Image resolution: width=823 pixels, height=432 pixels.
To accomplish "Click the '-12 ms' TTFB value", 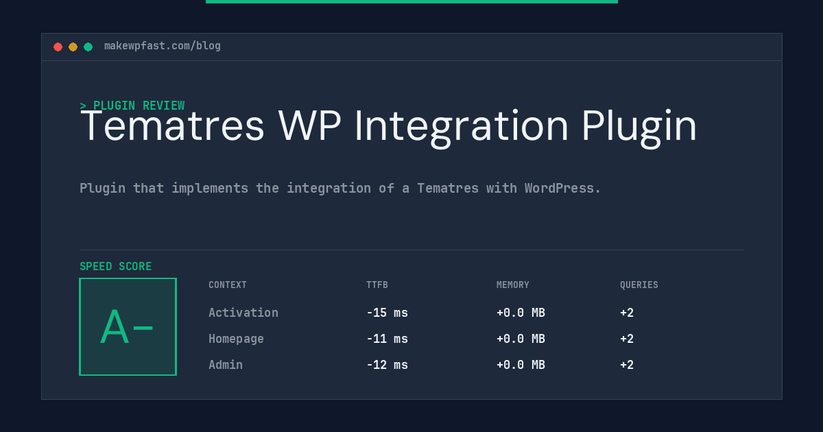I will (x=387, y=365).
